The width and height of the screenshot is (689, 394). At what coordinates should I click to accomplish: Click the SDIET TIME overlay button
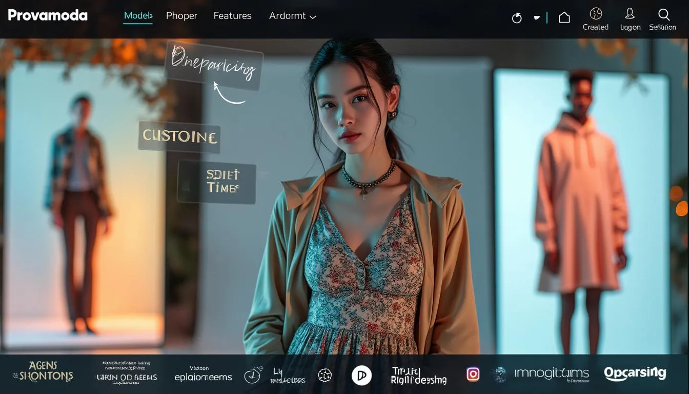pos(217,182)
